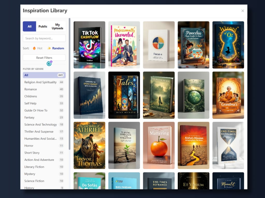Sort by Random with sparkle icon
Image resolution: width=265 pixels, height=198 pixels.
[x=56, y=48]
